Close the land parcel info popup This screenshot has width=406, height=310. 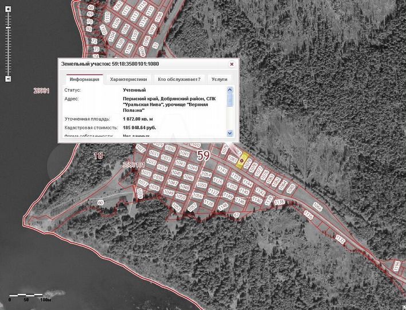point(232,64)
